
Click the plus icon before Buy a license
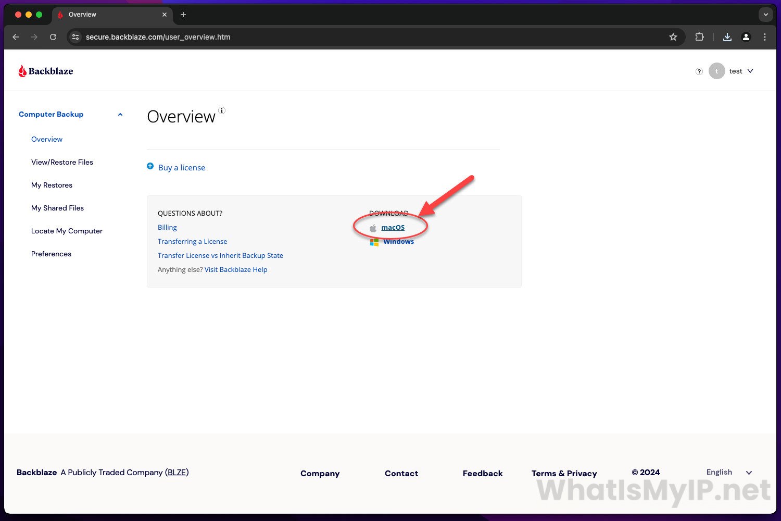tap(150, 166)
